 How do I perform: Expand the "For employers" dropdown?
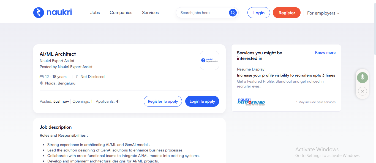323,13
